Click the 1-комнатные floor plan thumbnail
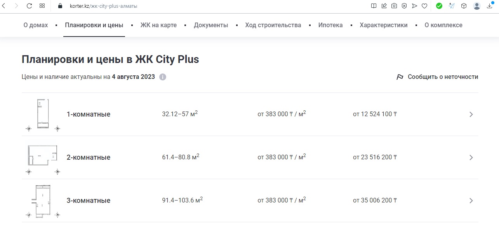The width and height of the screenshot is (499, 232). [43, 115]
